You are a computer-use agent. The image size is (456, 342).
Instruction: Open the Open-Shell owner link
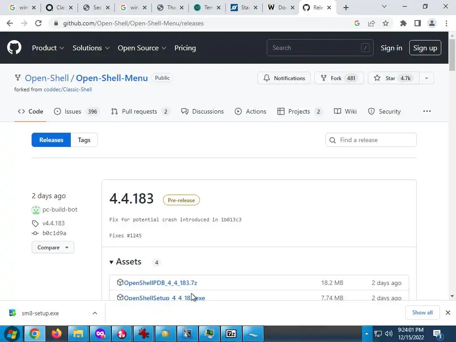click(47, 78)
